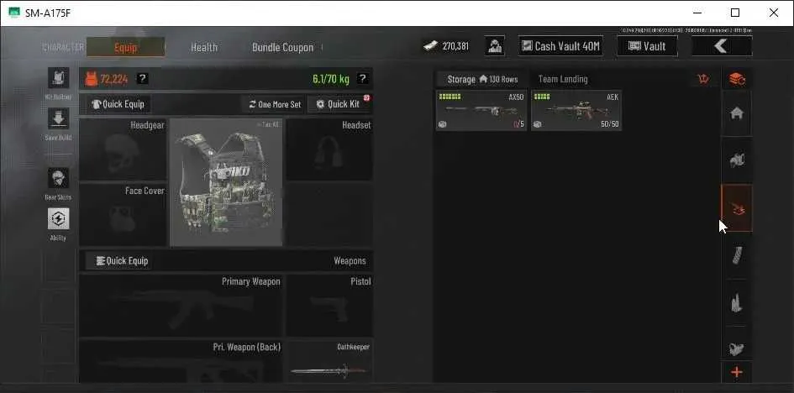
Task: Click the Weapons section label
Action: click(350, 261)
